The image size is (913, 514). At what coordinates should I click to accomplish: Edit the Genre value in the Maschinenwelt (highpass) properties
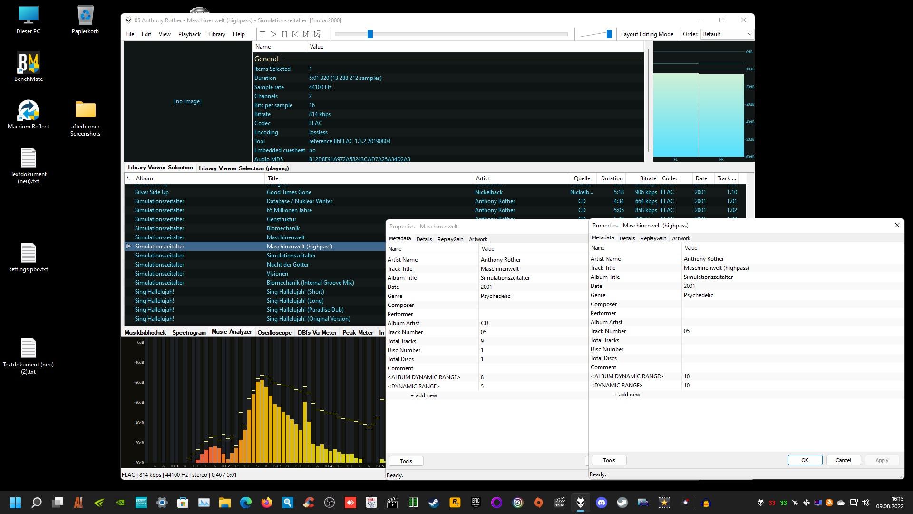point(792,295)
